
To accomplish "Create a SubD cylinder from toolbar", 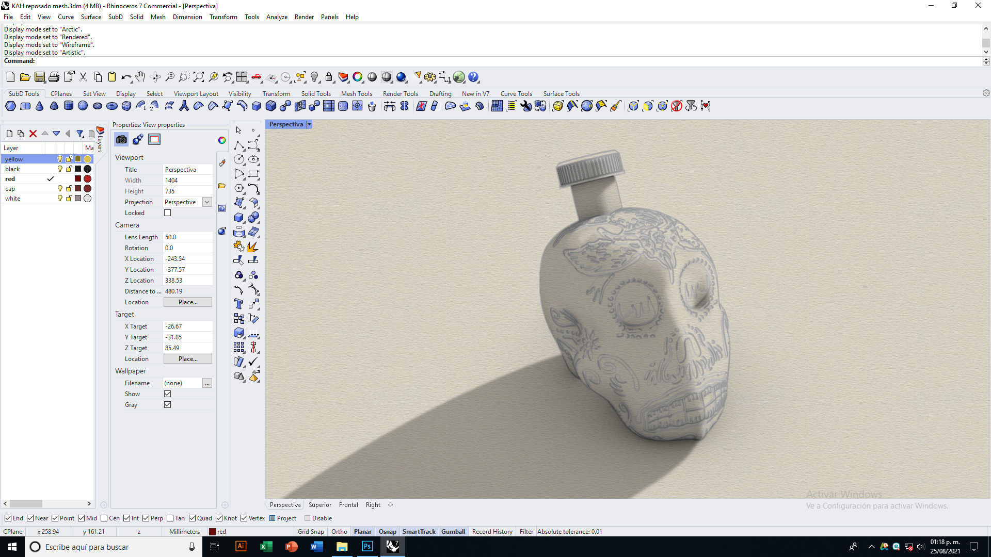I will click(x=68, y=106).
